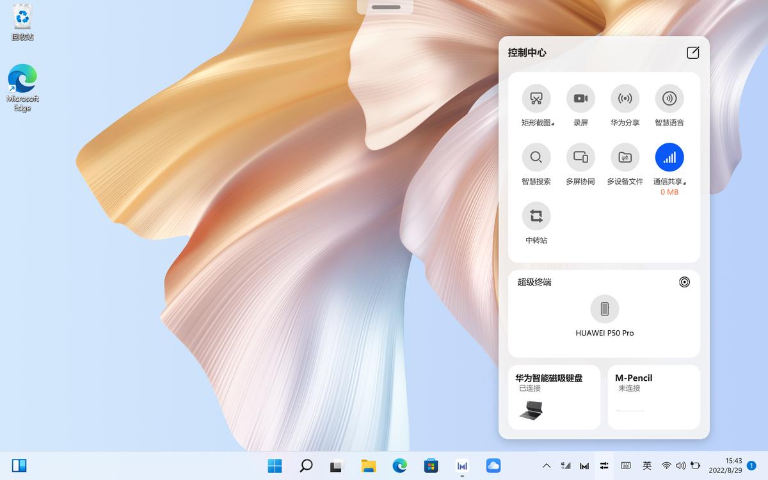Click the 华为智能磁吸键盘 device thumbnail
The image size is (768, 480).
coord(532,410)
